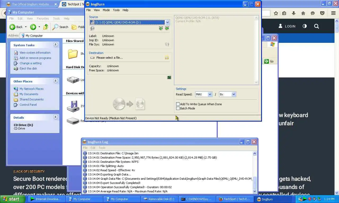Open ImgBurn View menu

97,10
